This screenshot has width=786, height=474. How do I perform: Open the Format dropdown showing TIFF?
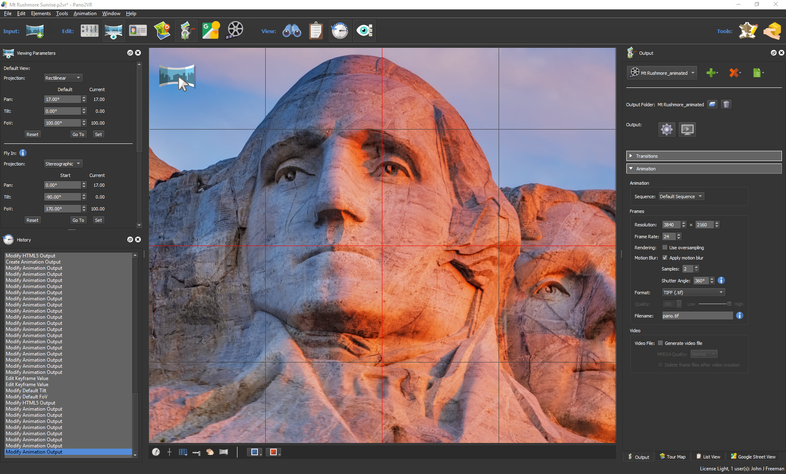692,293
